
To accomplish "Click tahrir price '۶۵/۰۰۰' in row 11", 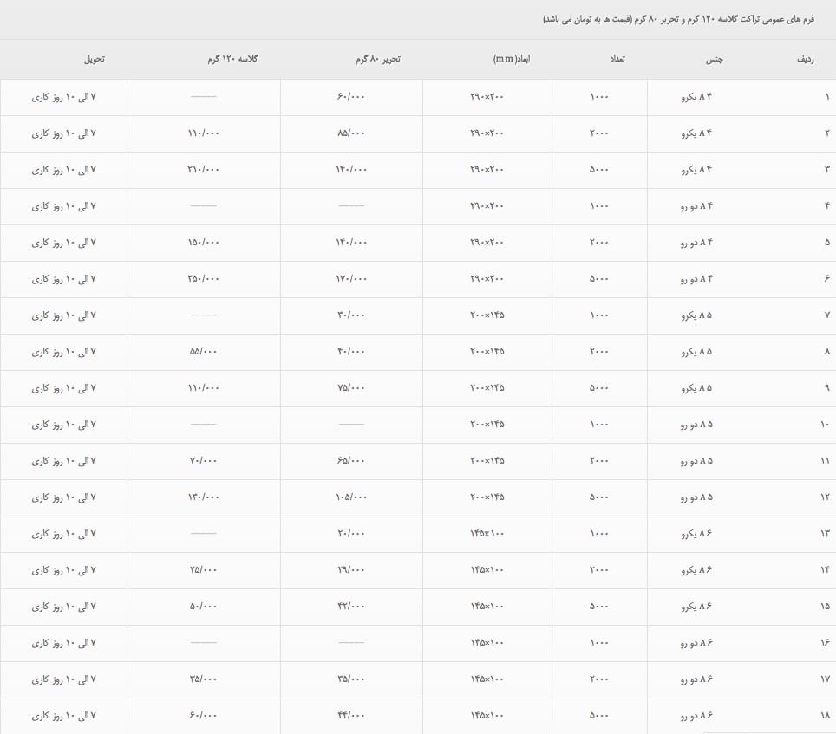I will point(351,461).
